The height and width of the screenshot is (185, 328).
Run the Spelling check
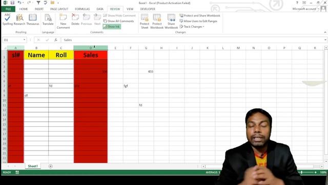(x=8, y=20)
